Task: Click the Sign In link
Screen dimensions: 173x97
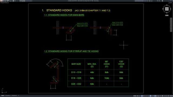Action: tap(151, 1)
